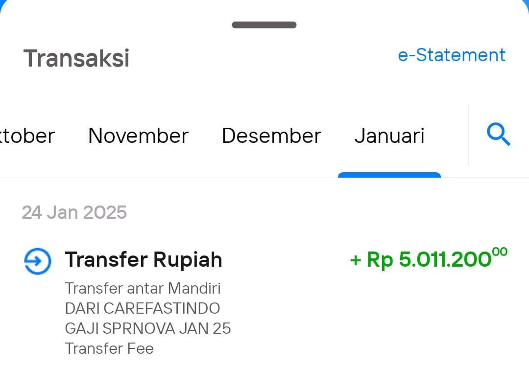This screenshot has height=391, width=529.
Task: Switch to the November tab
Action: click(138, 136)
